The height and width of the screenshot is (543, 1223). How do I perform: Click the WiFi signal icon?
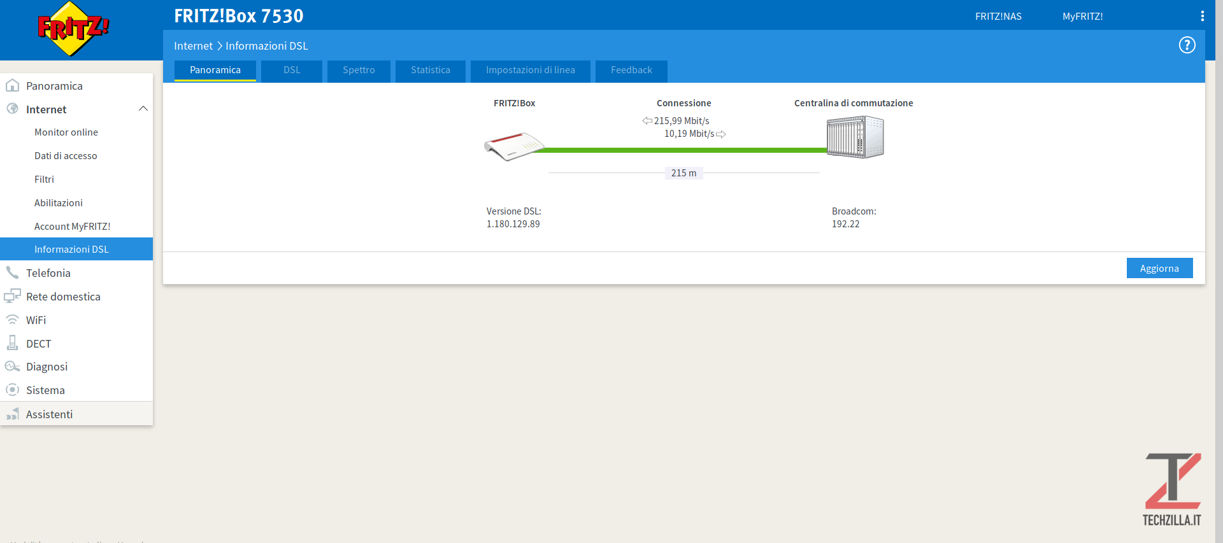tap(12, 320)
